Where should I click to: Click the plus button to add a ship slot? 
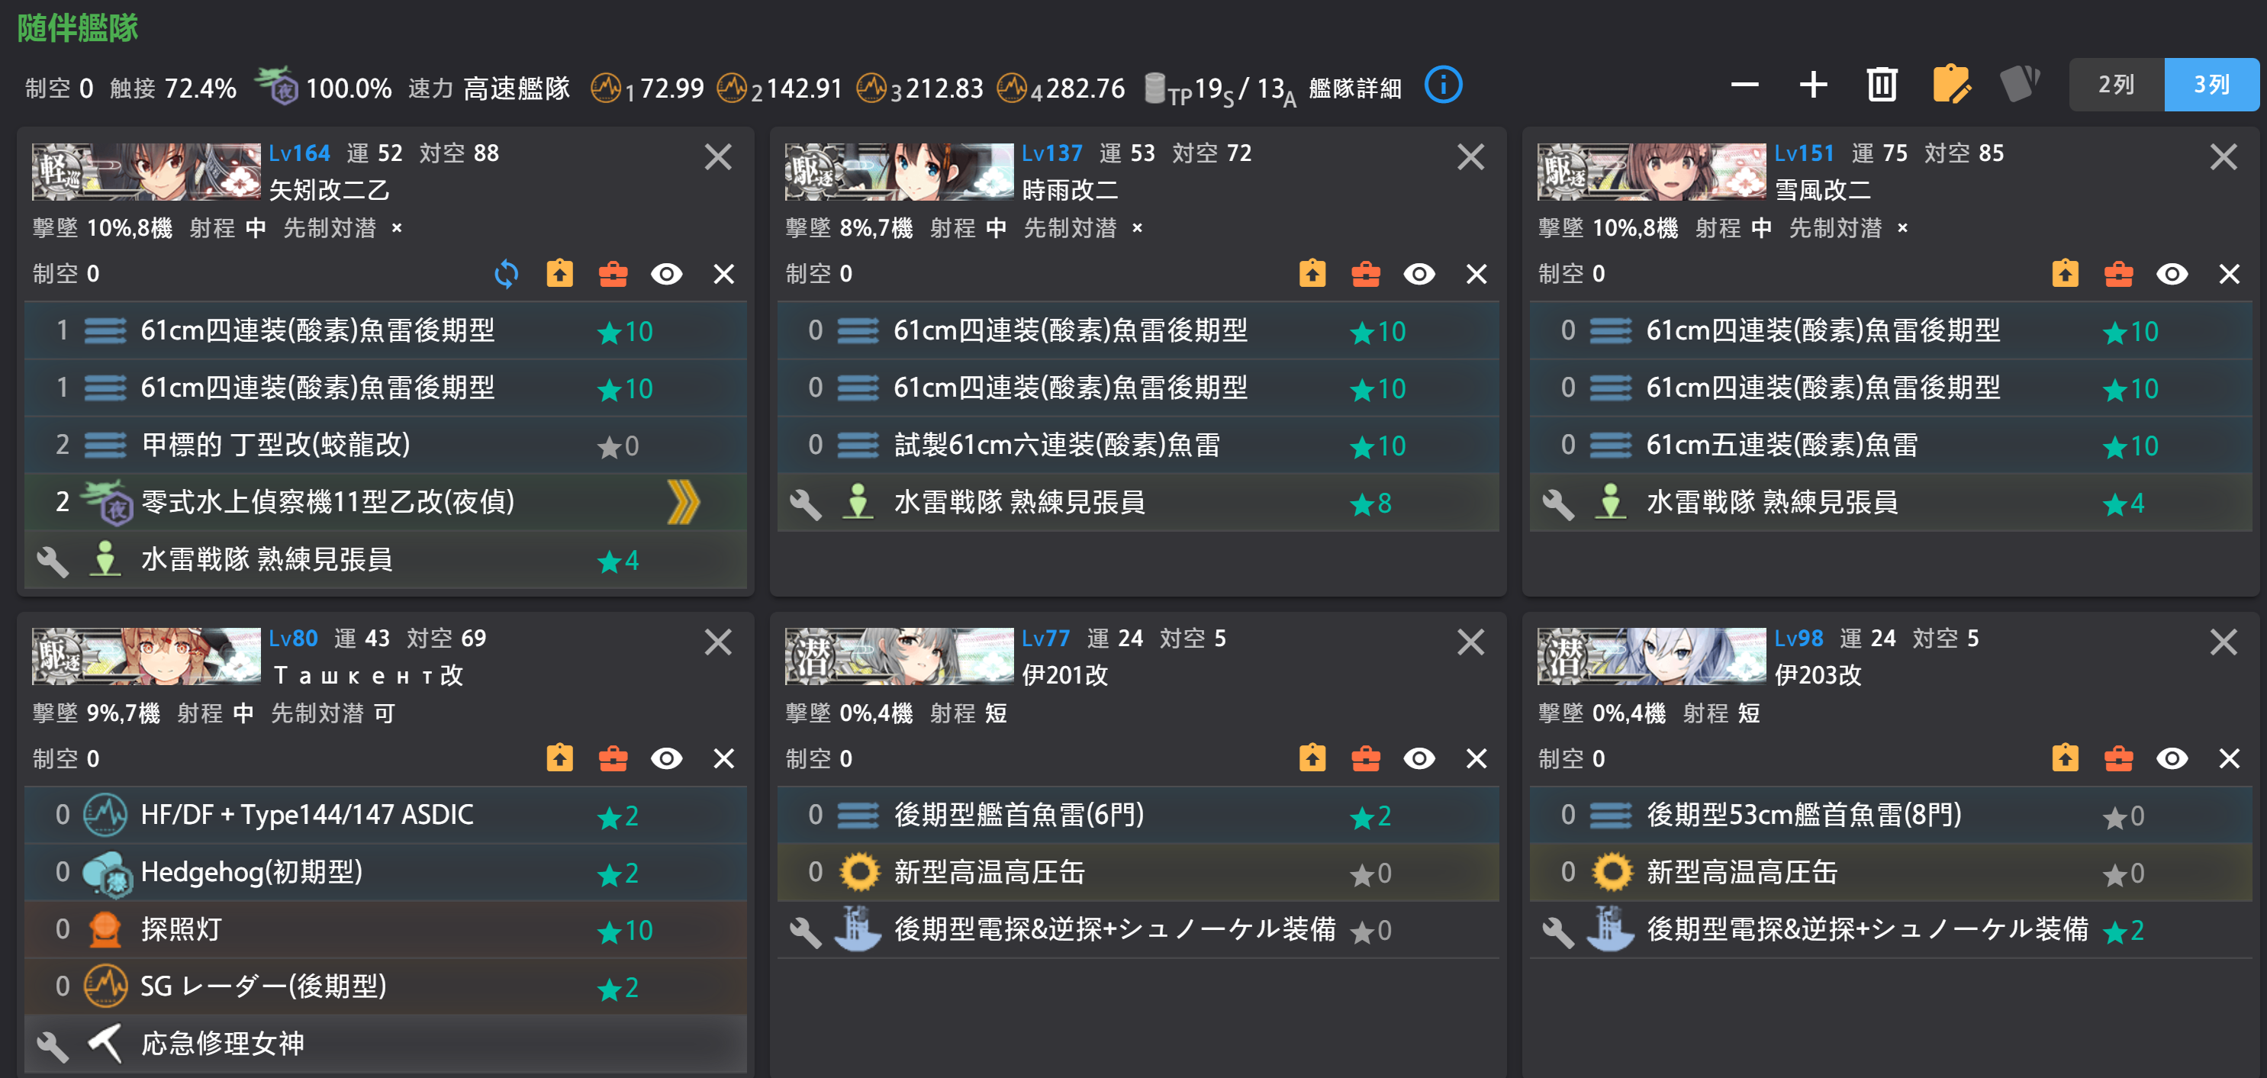point(1812,85)
